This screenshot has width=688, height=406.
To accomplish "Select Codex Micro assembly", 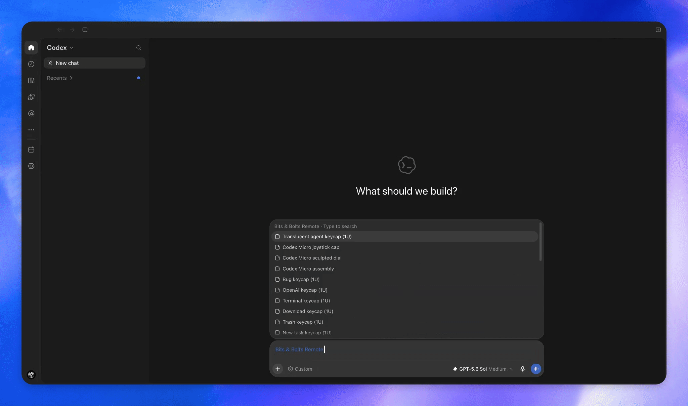I will [404, 269].
